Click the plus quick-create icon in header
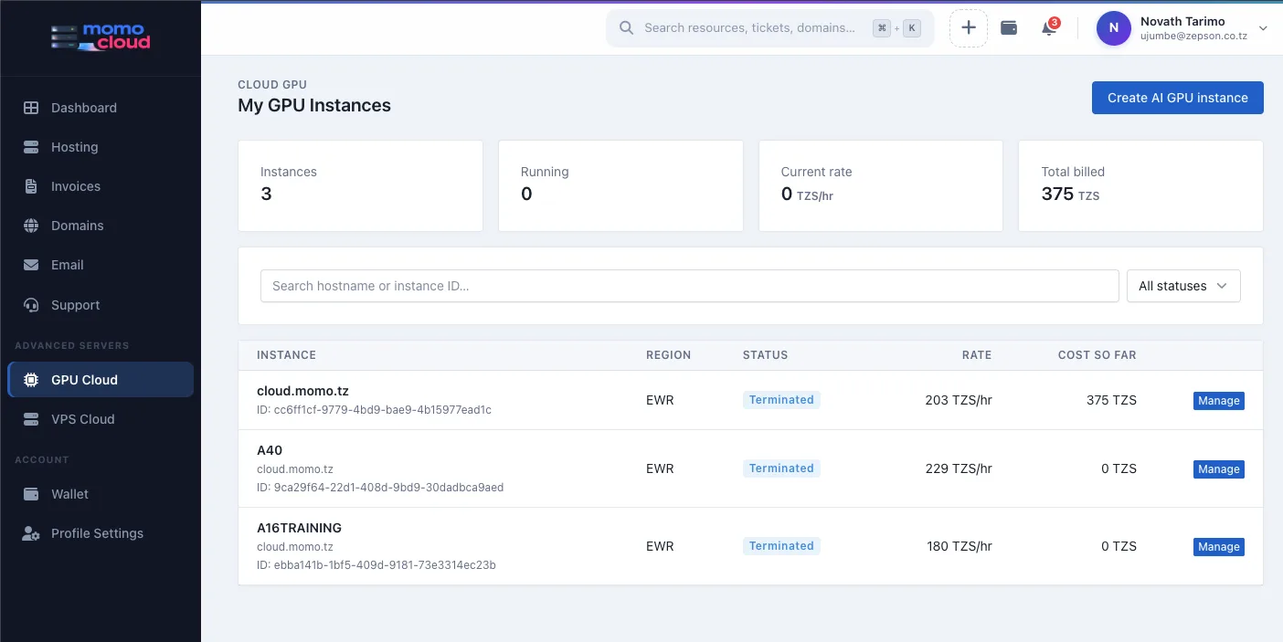Viewport: 1283px width, 642px height. point(969,28)
